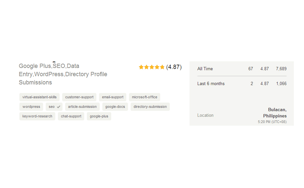The height and width of the screenshot is (188, 304).
Task: Select the directory-submission tag
Action: pyautogui.click(x=150, y=107)
